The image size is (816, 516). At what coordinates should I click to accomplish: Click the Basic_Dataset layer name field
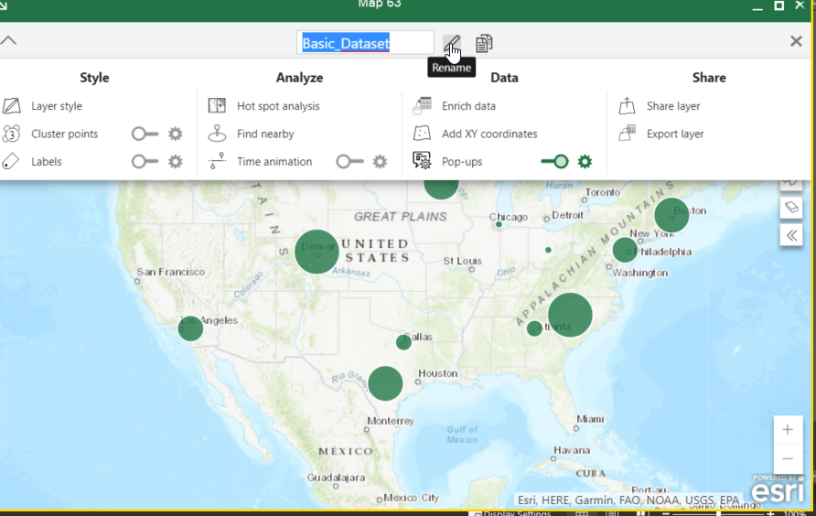coord(365,43)
